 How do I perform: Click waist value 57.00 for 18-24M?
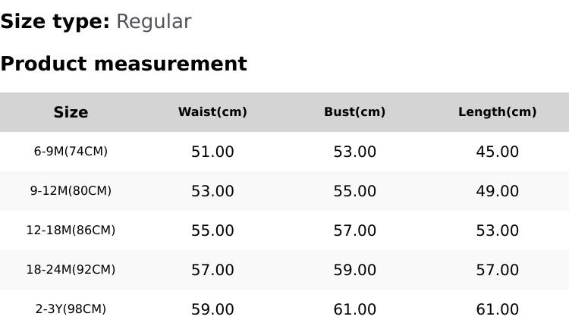click(x=212, y=270)
